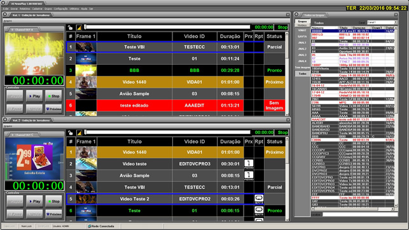Click the round icon left of Todos os Grupos tab
This screenshot has width=409, height=230.
pyautogui.click(x=296, y=15)
